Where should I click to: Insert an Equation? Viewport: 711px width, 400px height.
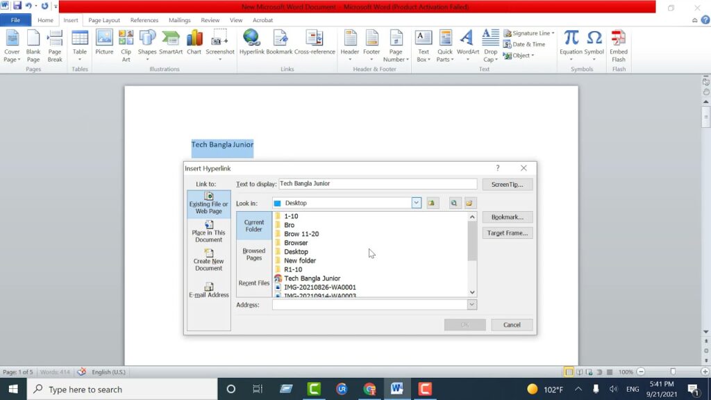pyautogui.click(x=571, y=46)
